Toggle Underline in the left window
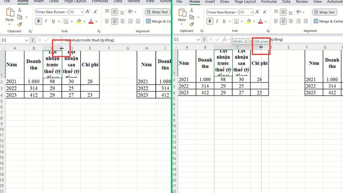Image resolution: width=343 pixels, height=193 pixels. [53, 21]
